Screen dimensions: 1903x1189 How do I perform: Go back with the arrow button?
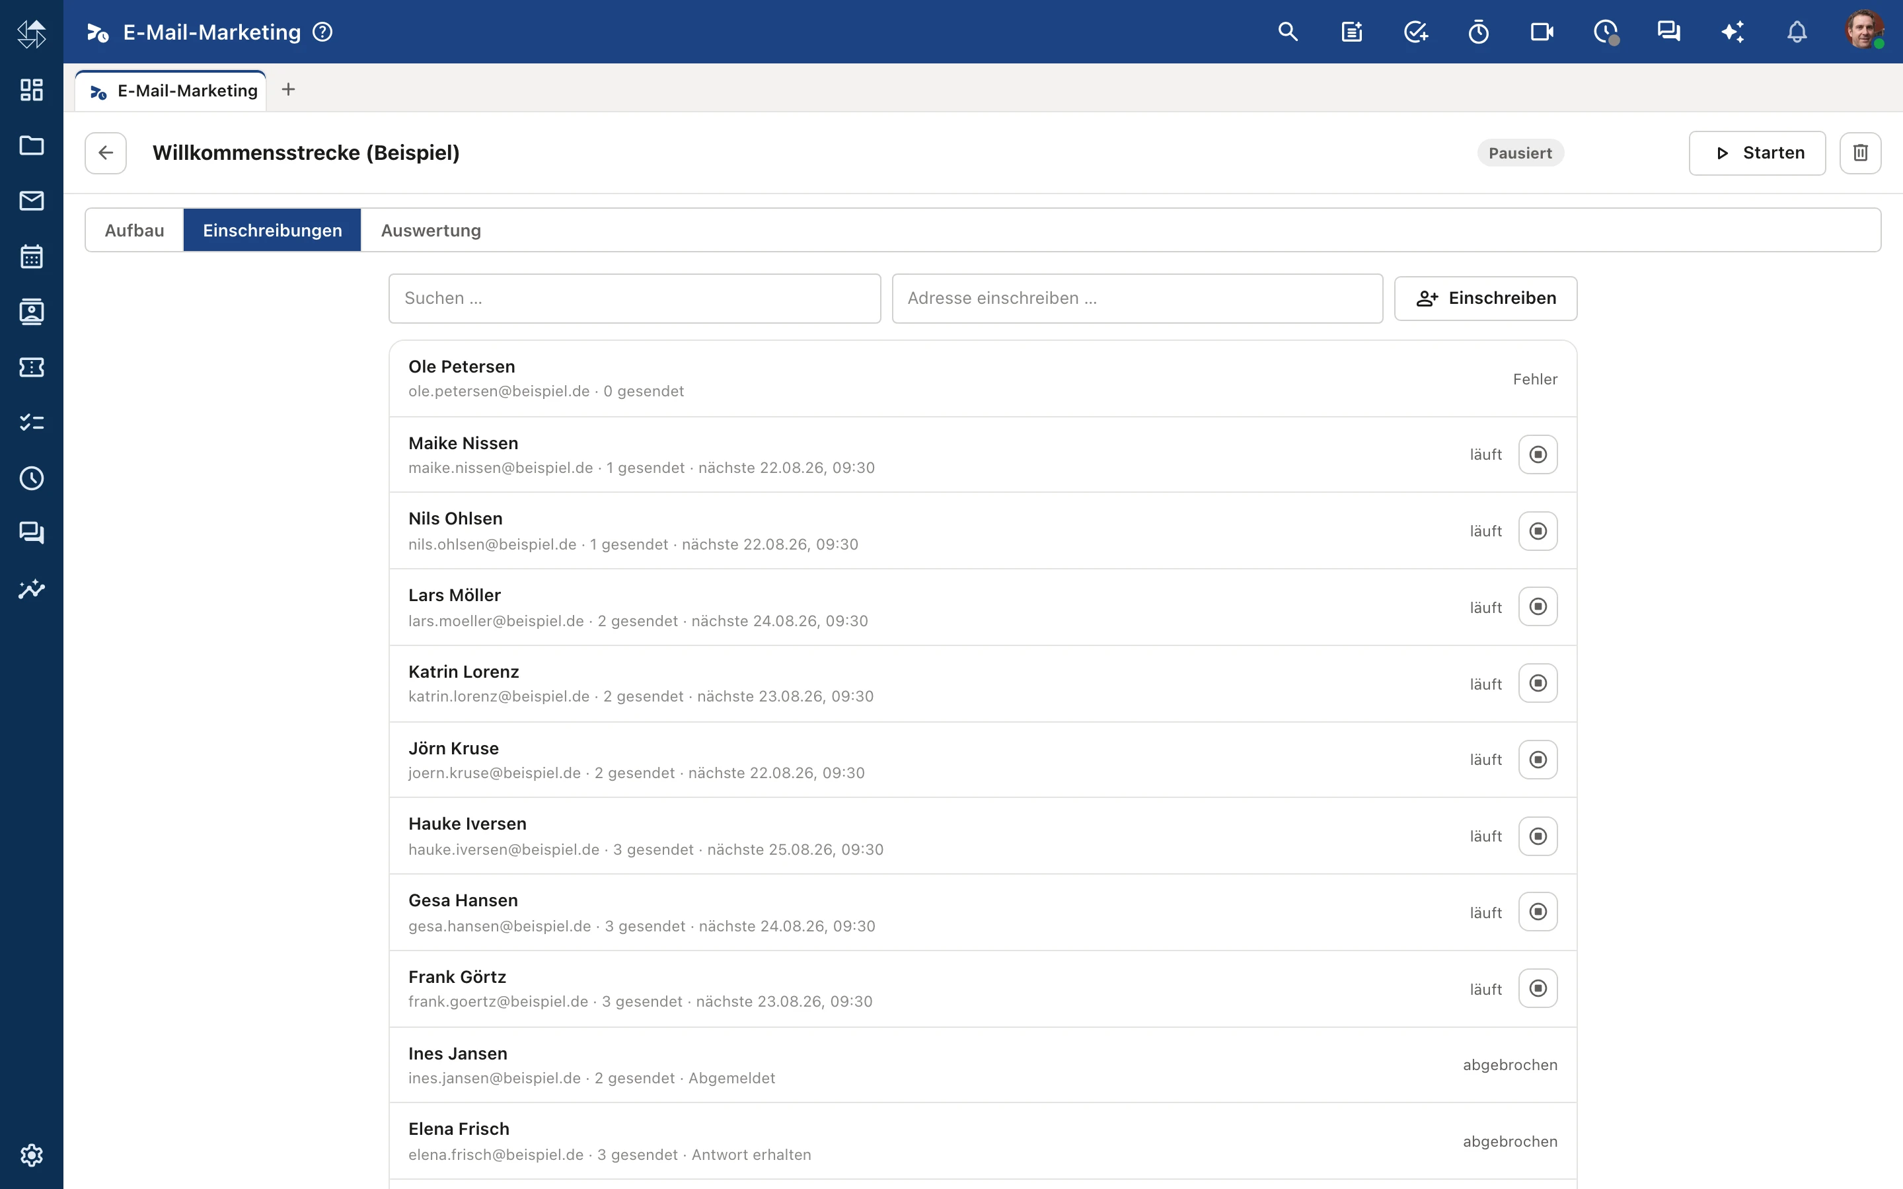105,153
